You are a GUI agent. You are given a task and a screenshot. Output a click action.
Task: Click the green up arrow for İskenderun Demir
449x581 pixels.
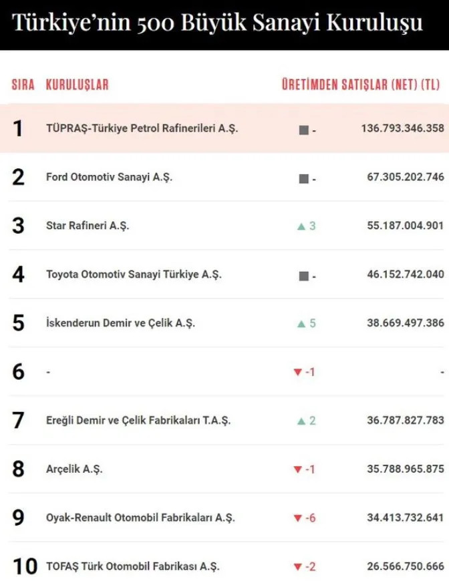[301, 324]
